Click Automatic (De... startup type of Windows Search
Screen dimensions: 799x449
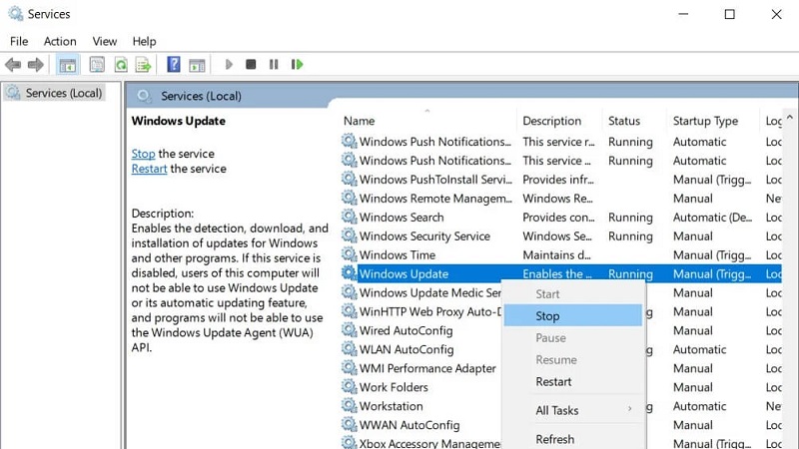(712, 218)
